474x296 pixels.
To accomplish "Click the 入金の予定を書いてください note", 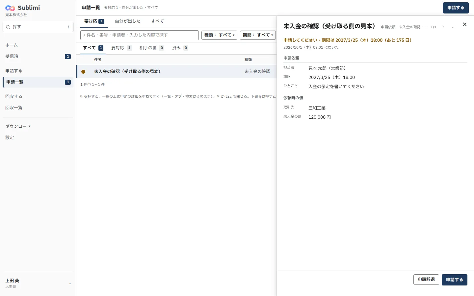I will [336, 86].
